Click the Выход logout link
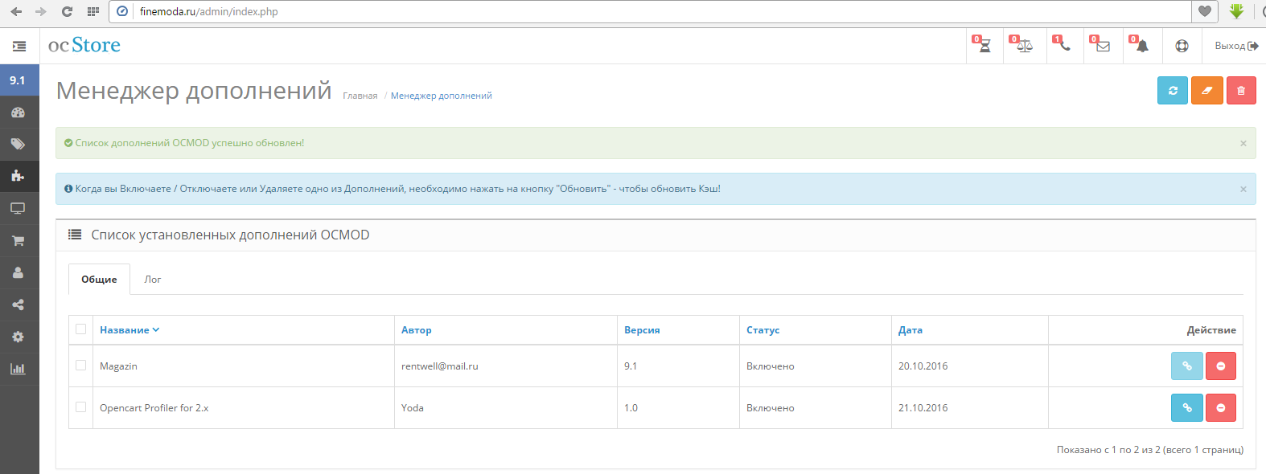Image resolution: width=1266 pixels, height=474 pixels. pyautogui.click(x=1236, y=46)
